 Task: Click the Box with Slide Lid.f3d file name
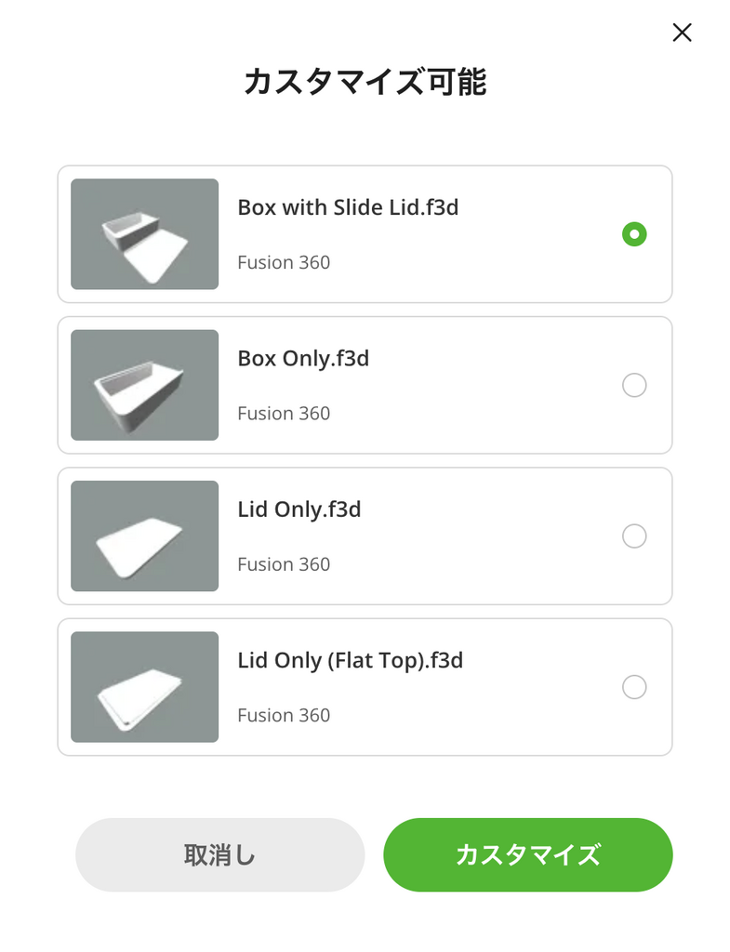[x=348, y=207]
